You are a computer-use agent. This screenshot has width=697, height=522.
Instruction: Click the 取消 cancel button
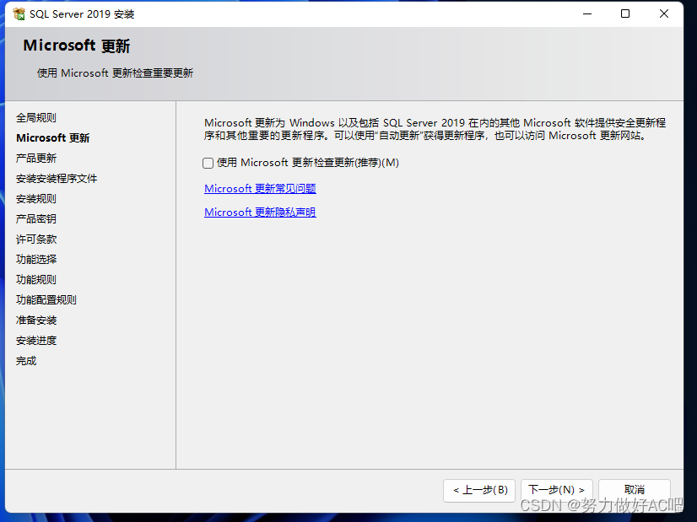pos(635,491)
